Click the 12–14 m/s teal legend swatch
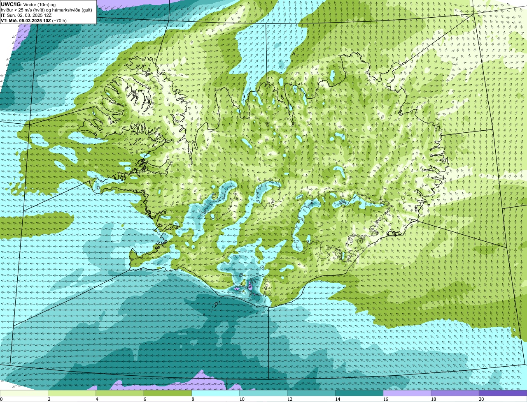 [x=311, y=393]
